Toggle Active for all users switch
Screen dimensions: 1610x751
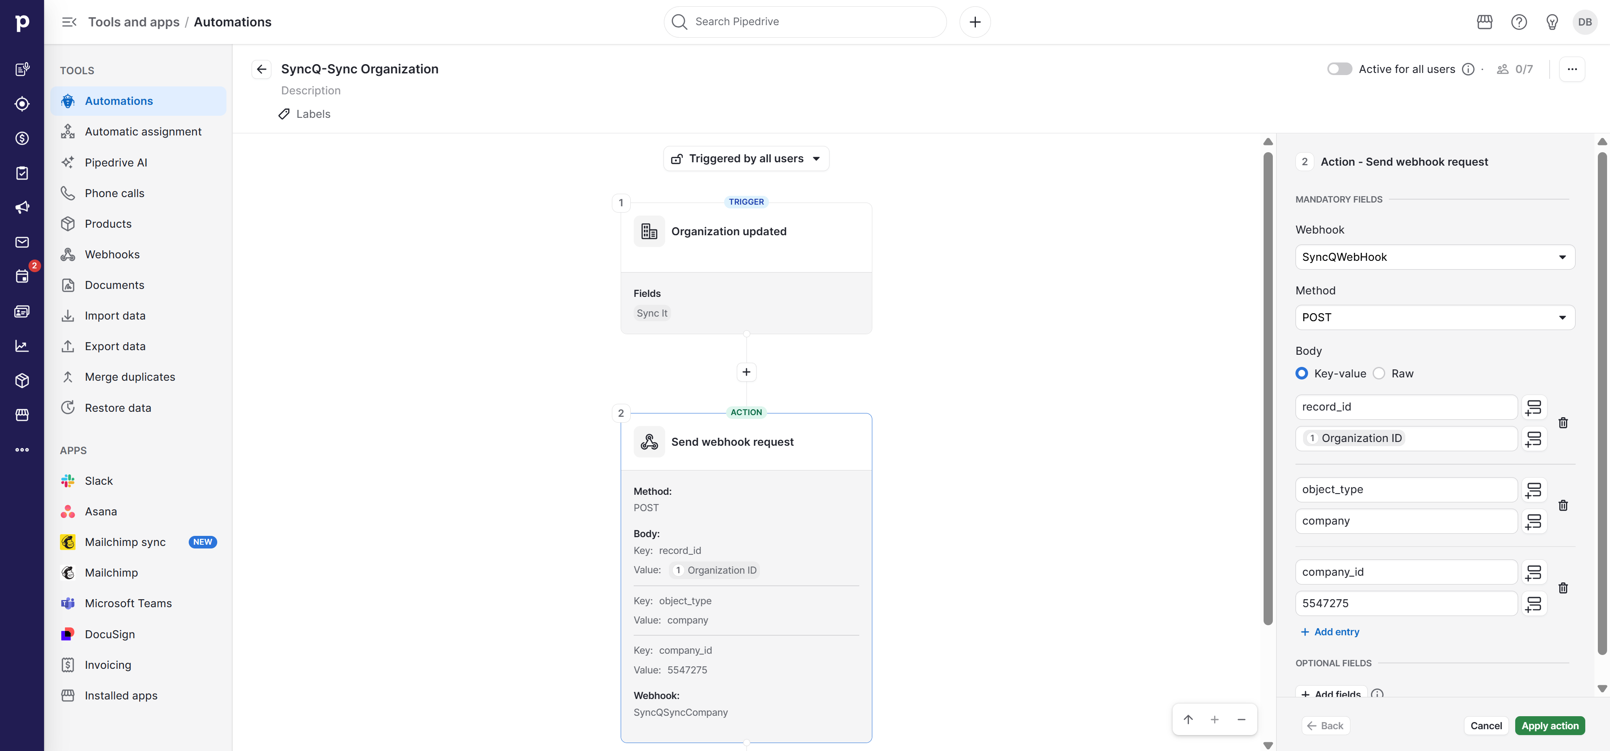(x=1339, y=69)
